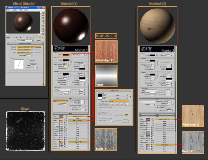Click the Mask map slot button

click(24, 53)
